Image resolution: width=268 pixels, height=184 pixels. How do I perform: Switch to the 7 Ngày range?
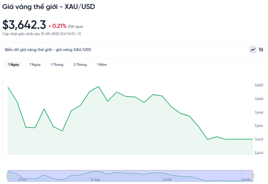pyautogui.click(x=35, y=64)
